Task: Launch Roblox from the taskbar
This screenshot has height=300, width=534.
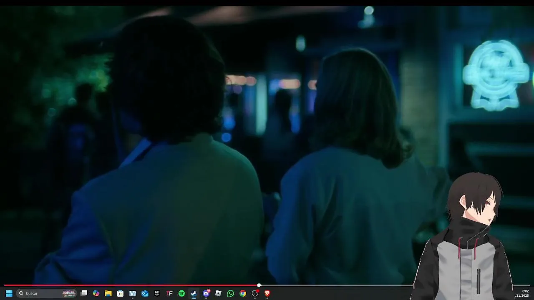Action: point(218,293)
